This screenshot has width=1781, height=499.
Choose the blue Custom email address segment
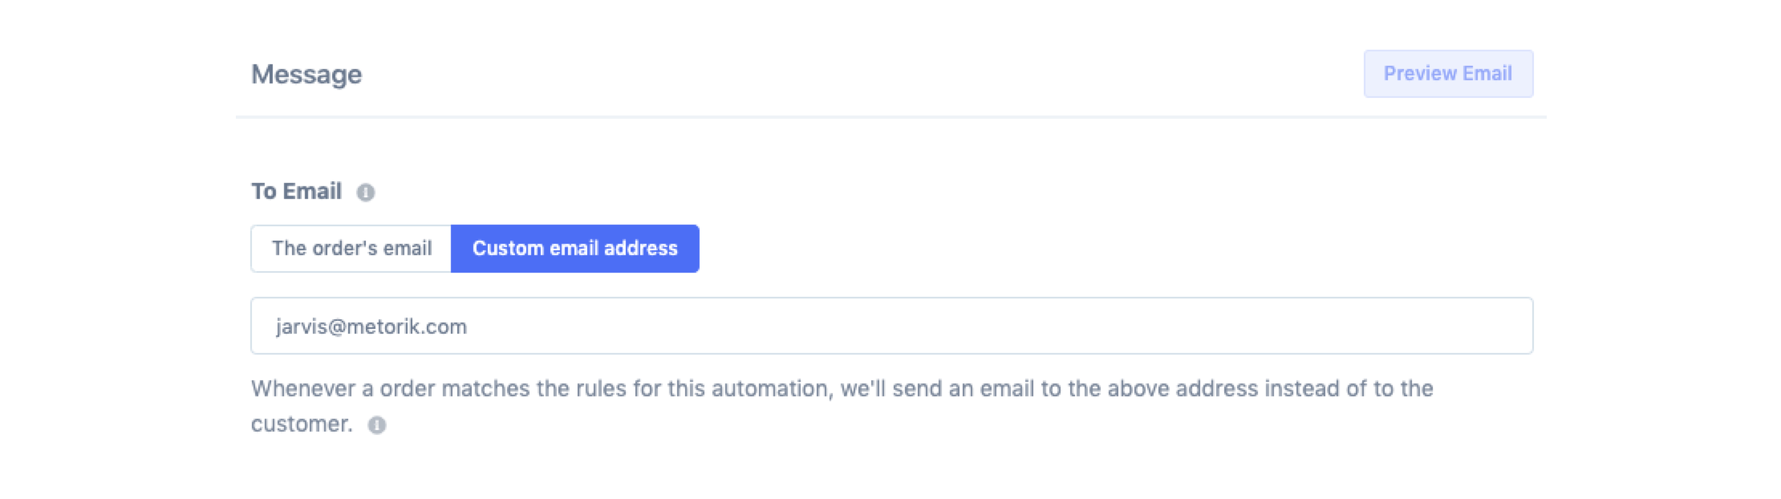click(574, 249)
